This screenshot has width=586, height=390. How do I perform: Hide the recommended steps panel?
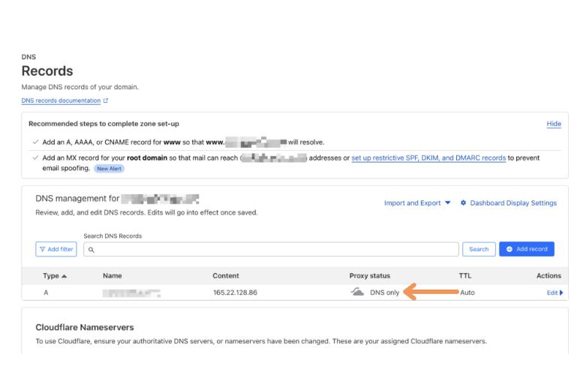coord(554,124)
